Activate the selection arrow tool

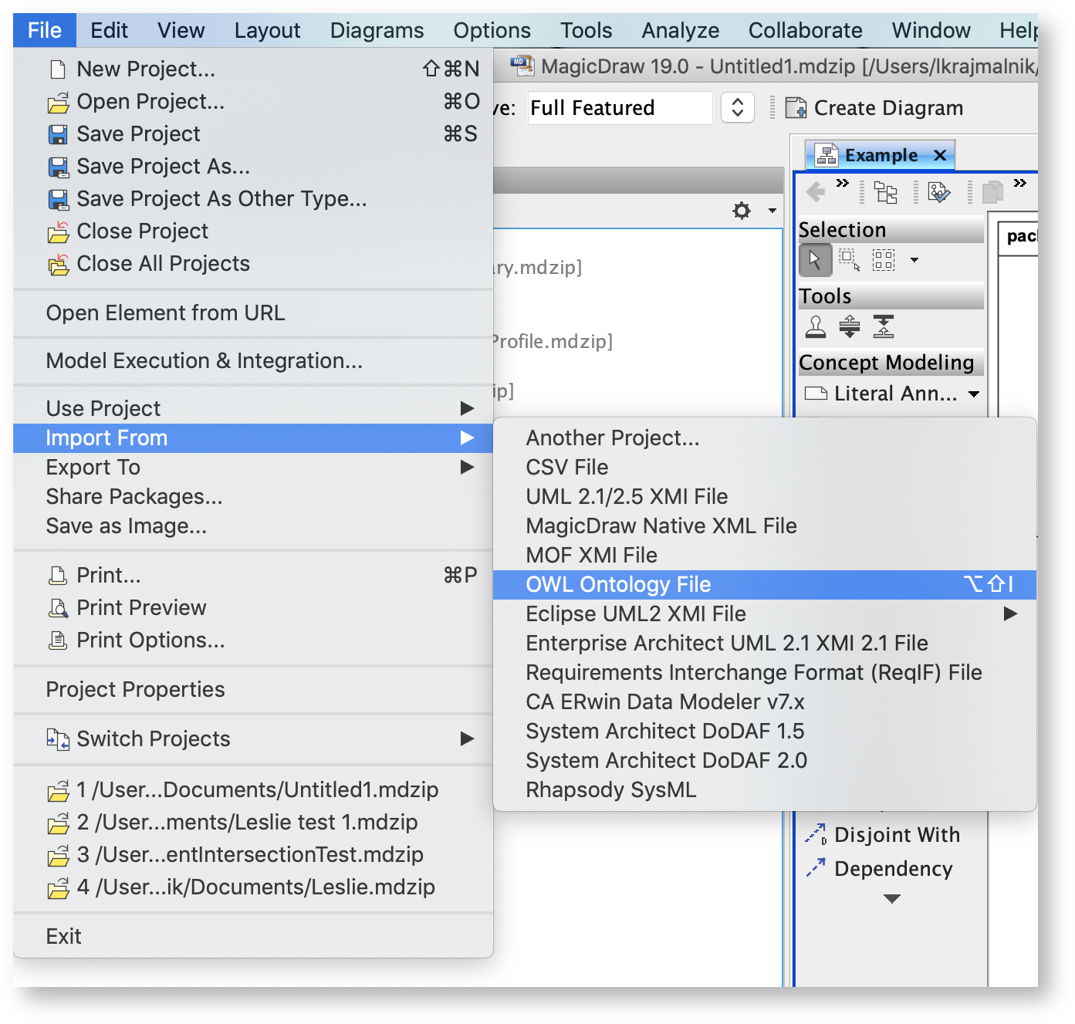click(x=816, y=260)
